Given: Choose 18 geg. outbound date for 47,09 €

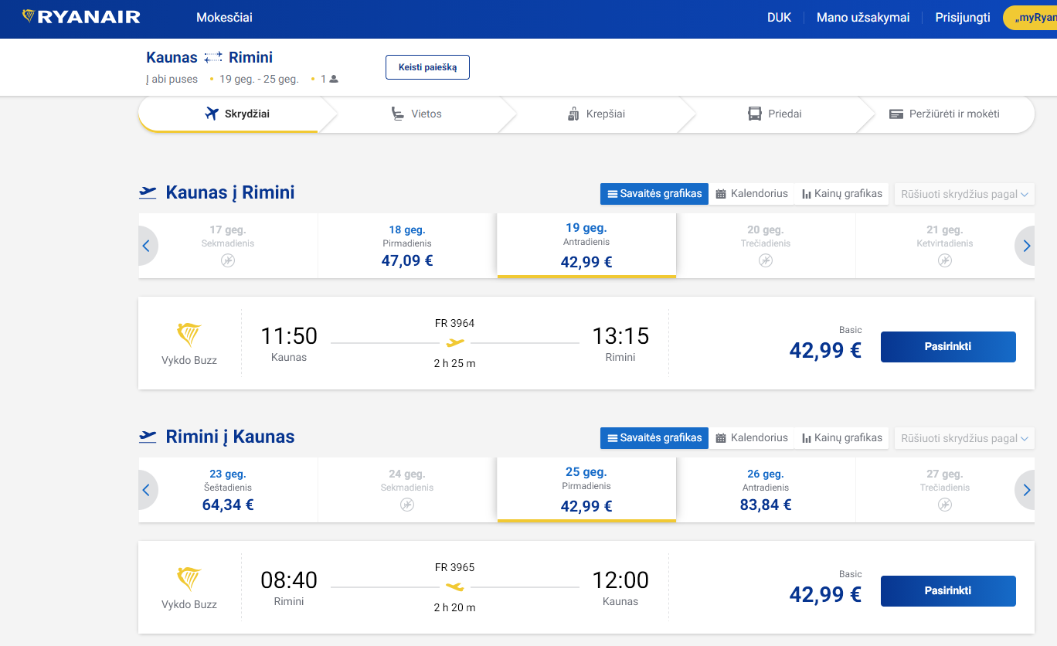Looking at the screenshot, I should point(407,246).
